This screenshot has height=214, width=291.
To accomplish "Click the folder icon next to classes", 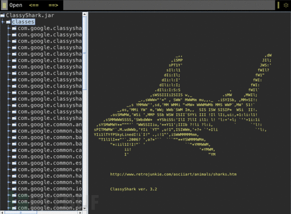I will [9, 22].
